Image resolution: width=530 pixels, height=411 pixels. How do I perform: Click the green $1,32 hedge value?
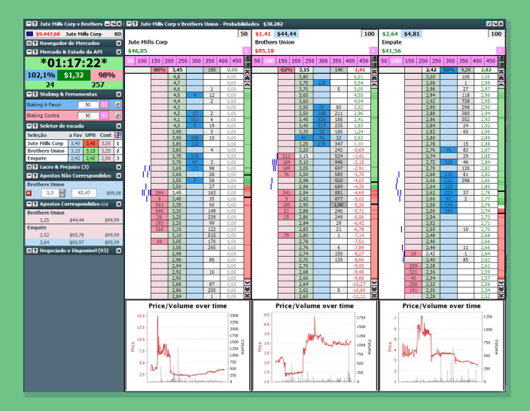pos(74,75)
